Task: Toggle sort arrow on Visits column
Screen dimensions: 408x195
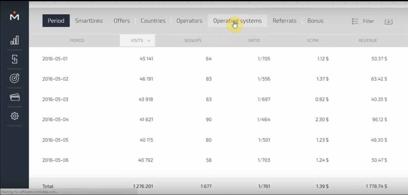Action: (149, 41)
